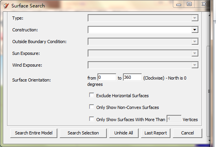Click the 'Surface Orientation:' label
The height and width of the screenshot is (147, 216).
[x=31, y=80]
